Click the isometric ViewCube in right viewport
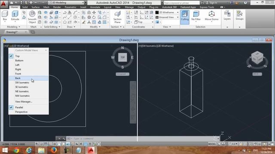The height and width of the screenshot is (154, 275). (x=257, y=58)
